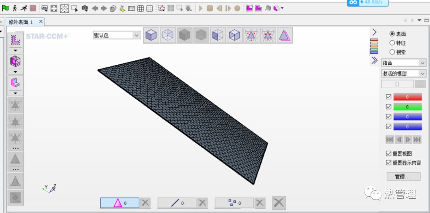Screen dimensions: 430x213
Task: Open the save/restore view picture icon
Action: [45, 8]
